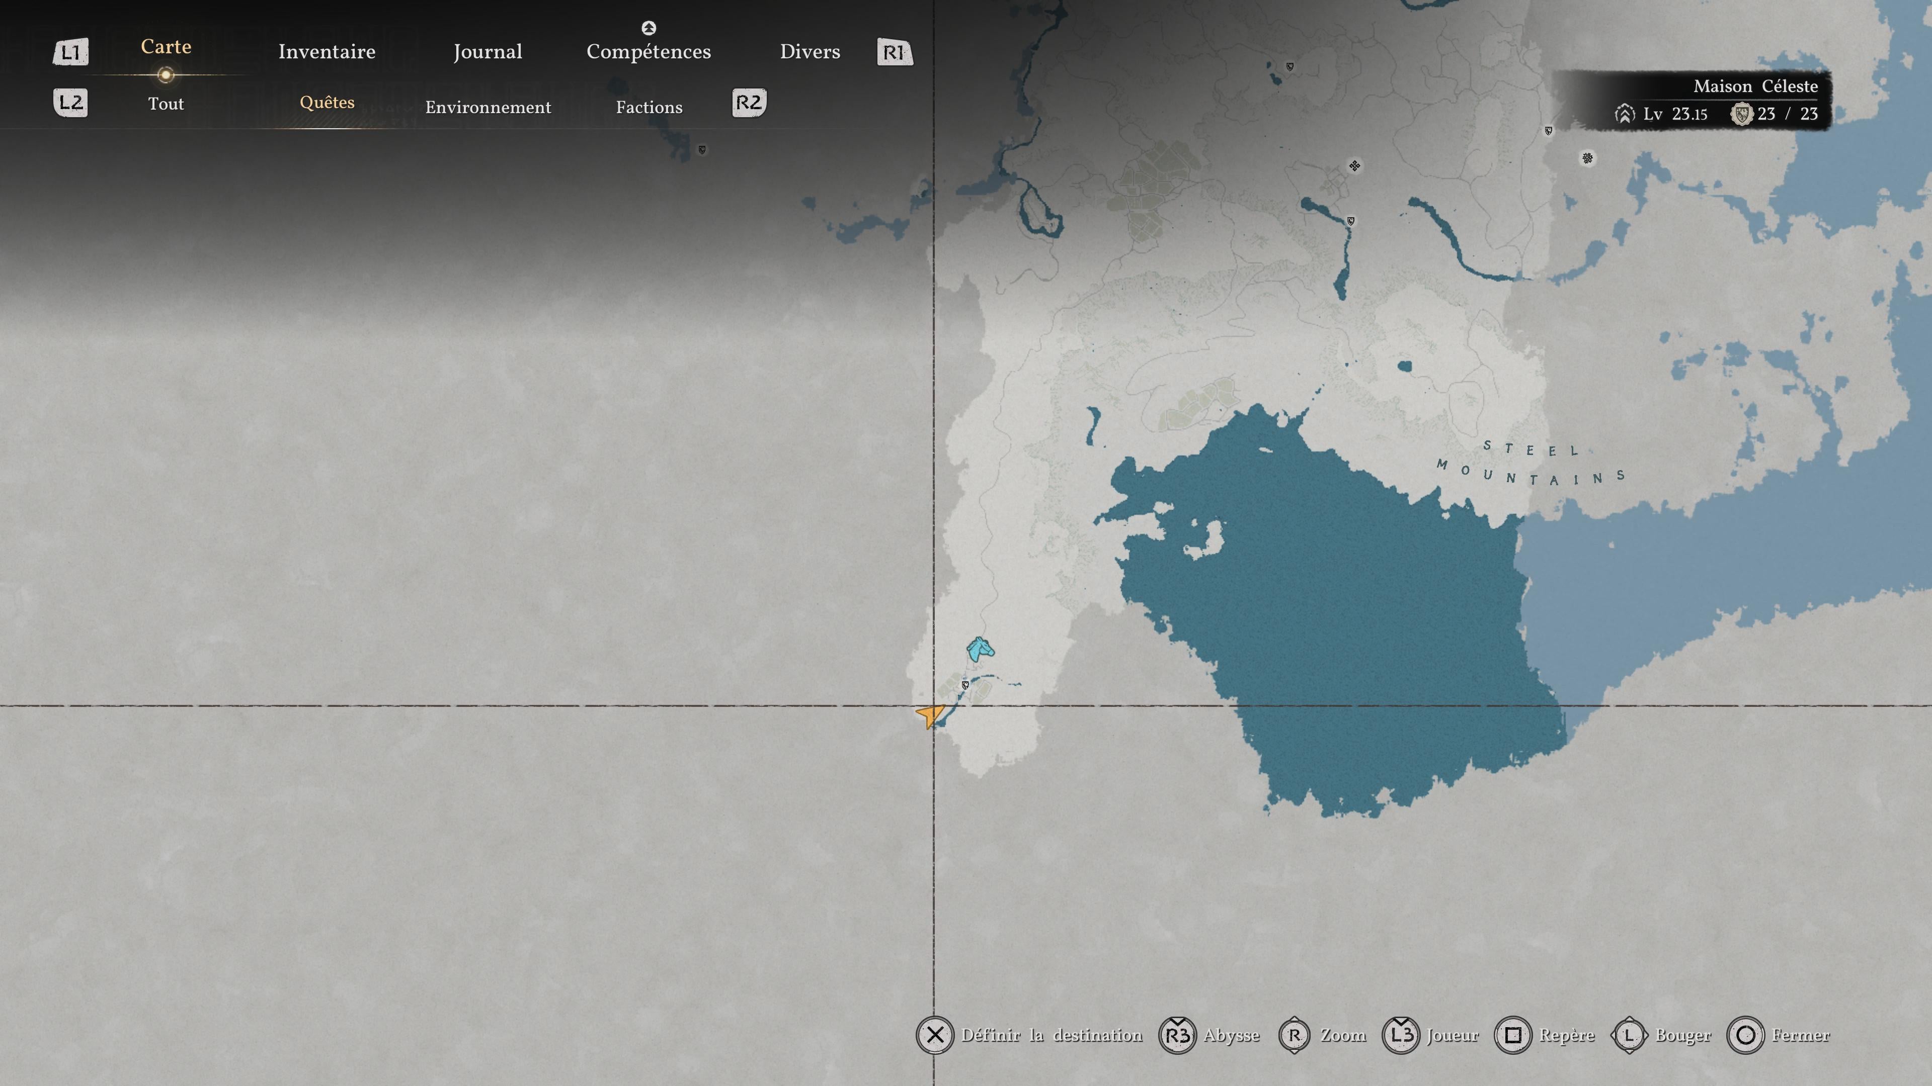Switch to the Inventaire tab
The image size is (1932, 1086).
click(x=327, y=52)
